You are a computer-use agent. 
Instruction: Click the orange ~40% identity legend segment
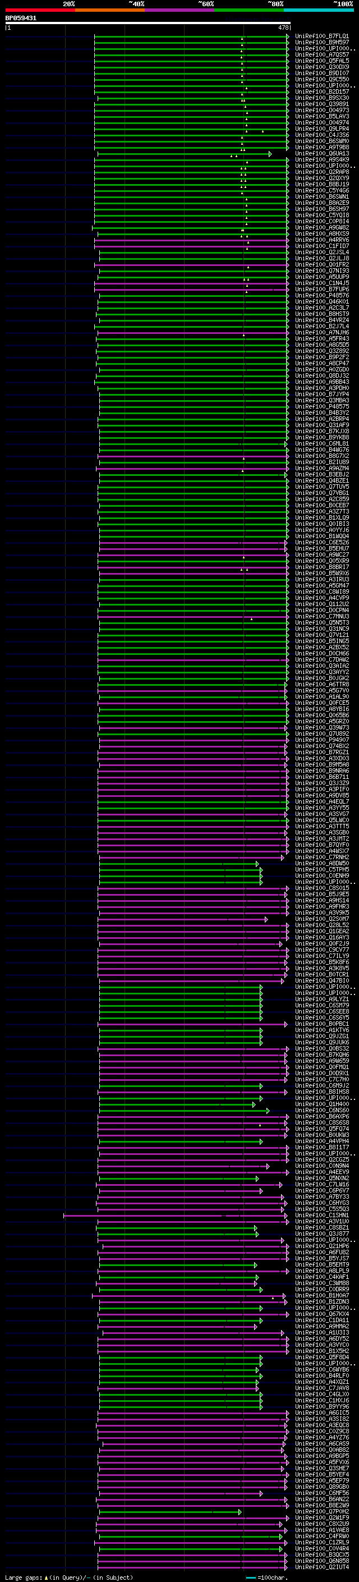[x=110, y=10]
